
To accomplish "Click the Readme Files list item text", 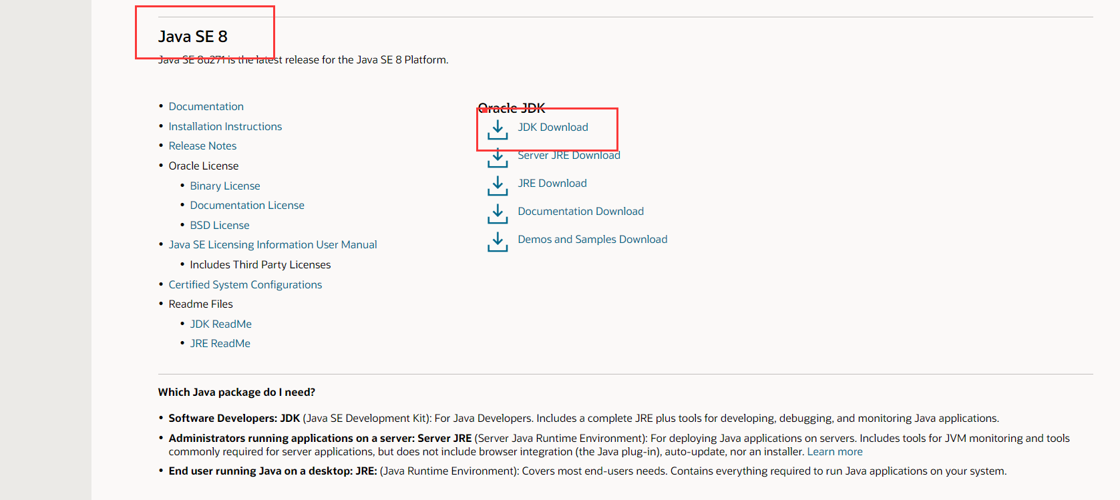I will coord(201,304).
